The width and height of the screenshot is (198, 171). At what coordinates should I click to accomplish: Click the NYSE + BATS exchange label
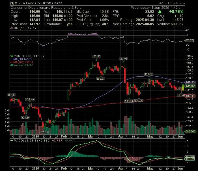pyautogui.click(x=52, y=3)
